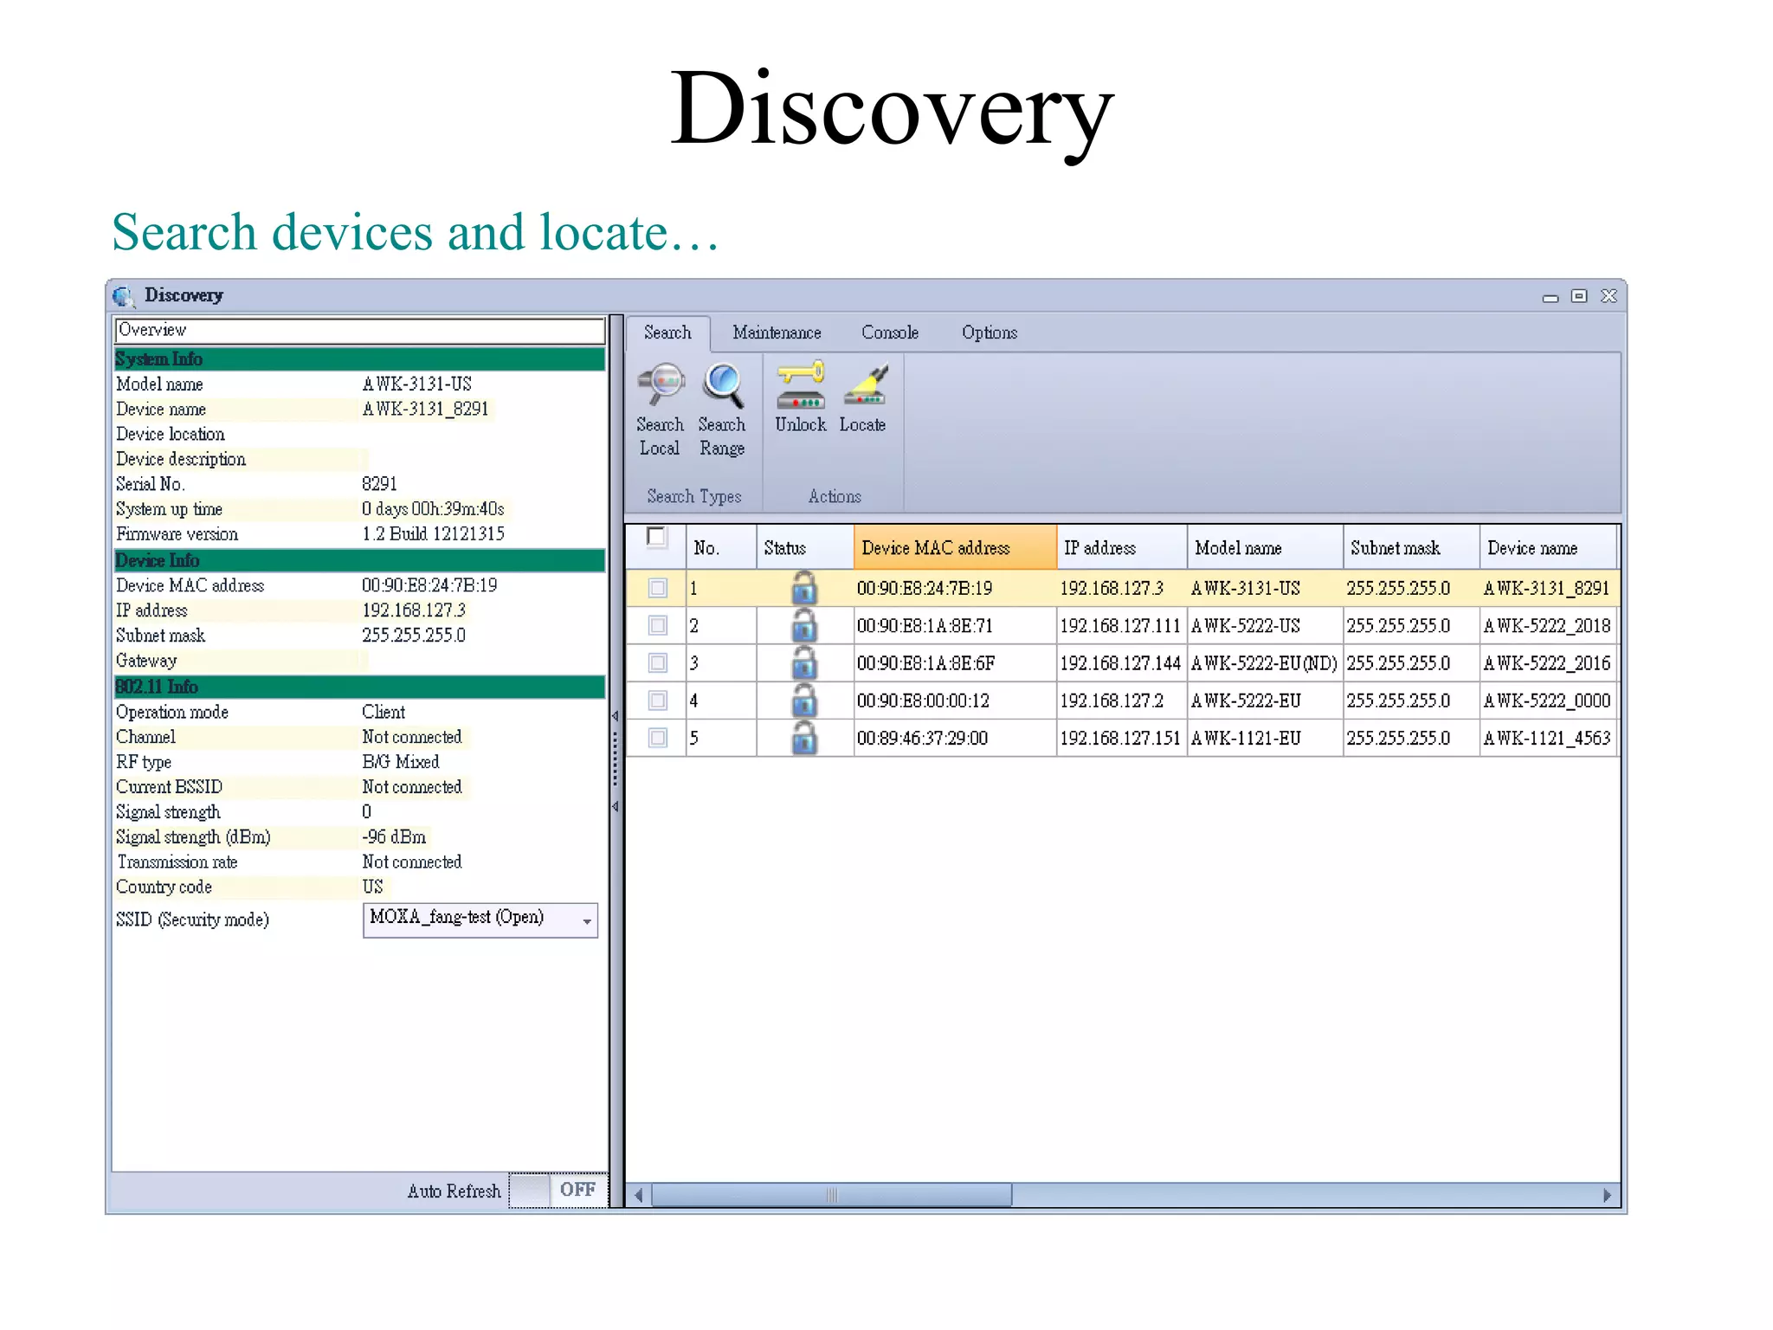Click lock status icon for device 3
The width and height of the screenshot is (1773, 1330).
point(804,662)
